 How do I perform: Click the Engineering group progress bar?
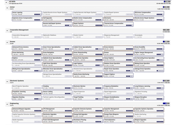click(166, 103)
